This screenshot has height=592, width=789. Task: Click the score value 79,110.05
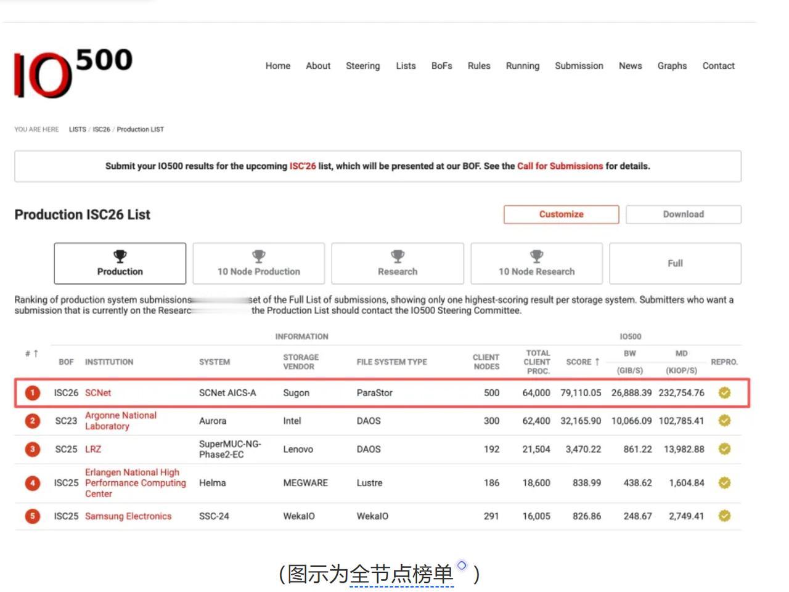581,393
